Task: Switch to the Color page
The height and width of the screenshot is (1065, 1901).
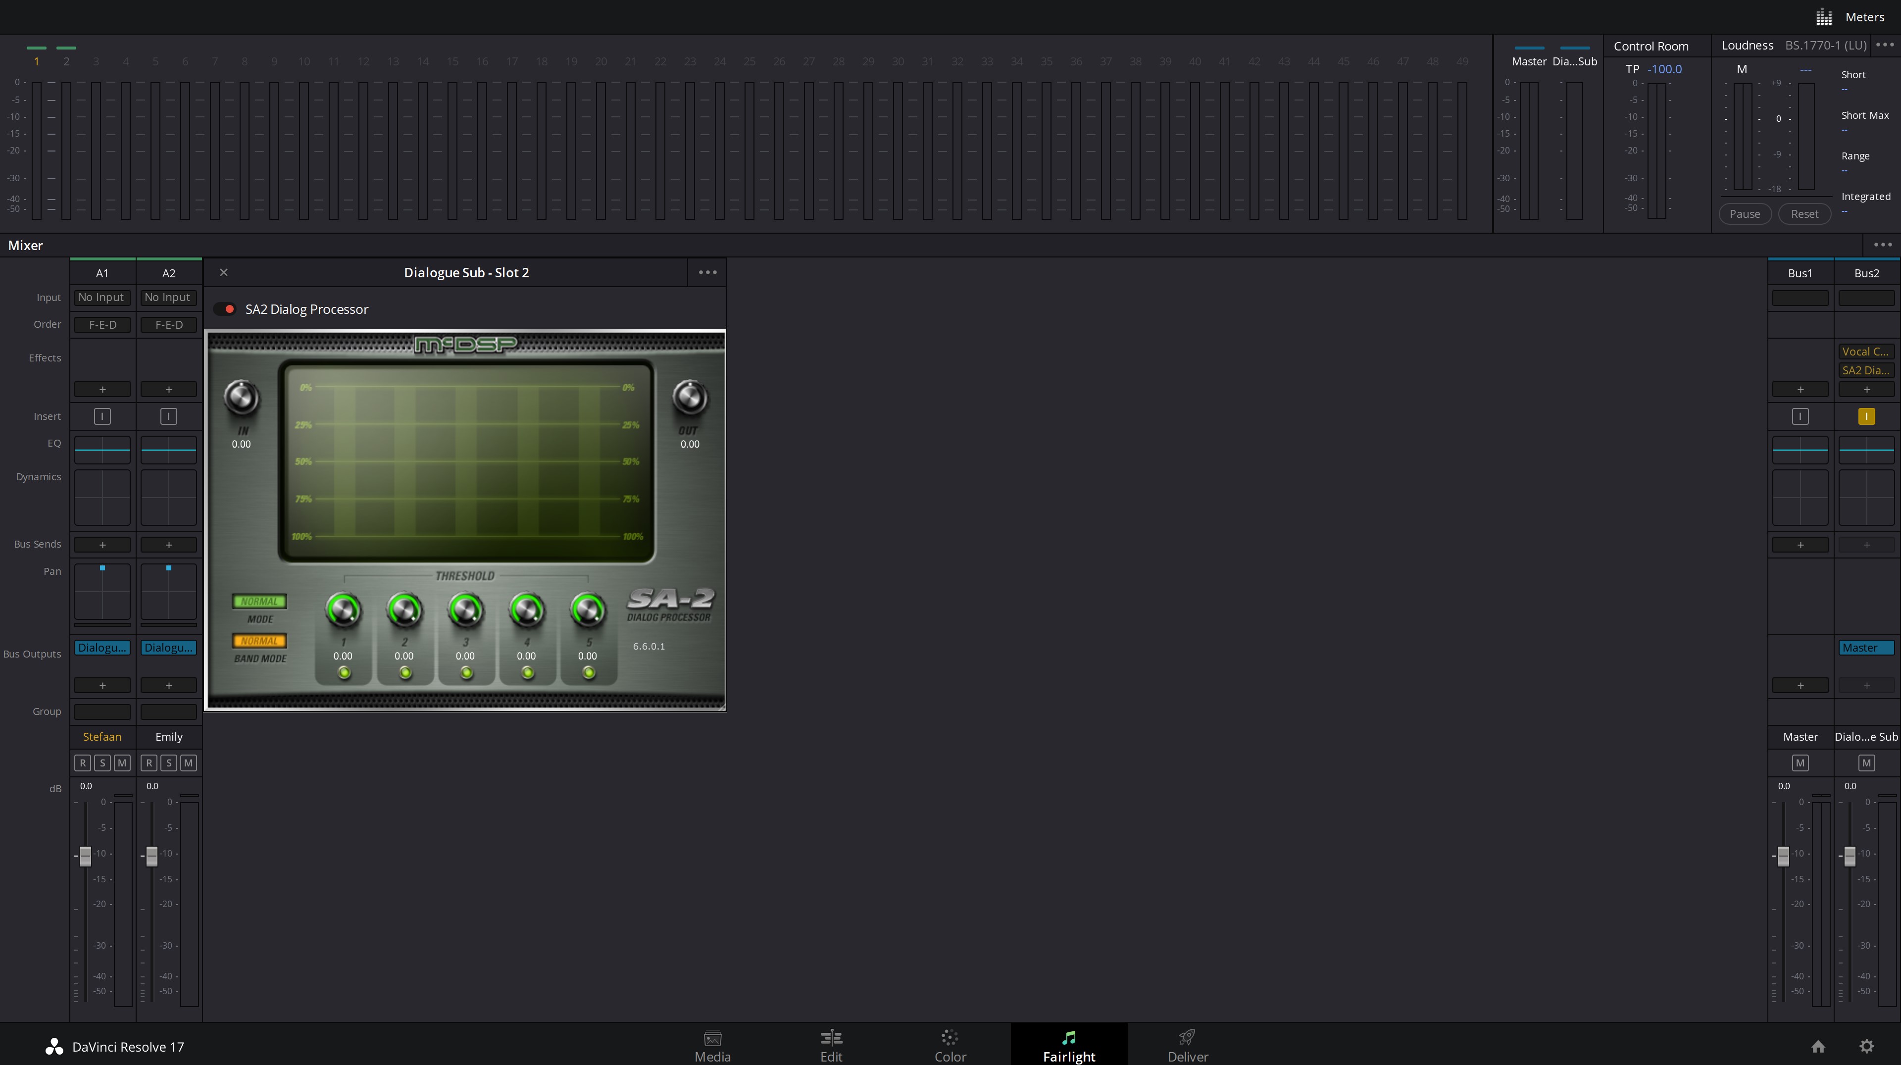Action: click(x=950, y=1046)
